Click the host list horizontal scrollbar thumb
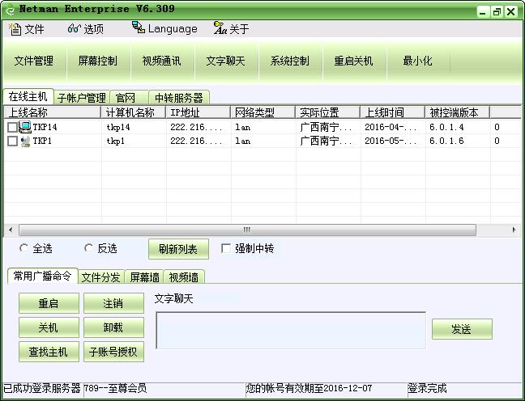This screenshot has width=525, height=401. point(247,230)
